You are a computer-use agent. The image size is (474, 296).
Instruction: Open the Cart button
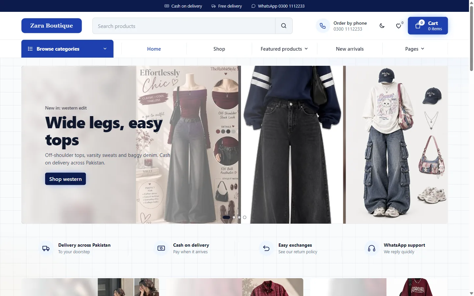(428, 26)
